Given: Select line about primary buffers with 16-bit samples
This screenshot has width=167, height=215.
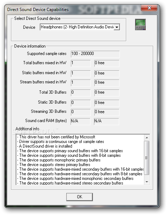Looking at the screenshot, I should point(70,151).
